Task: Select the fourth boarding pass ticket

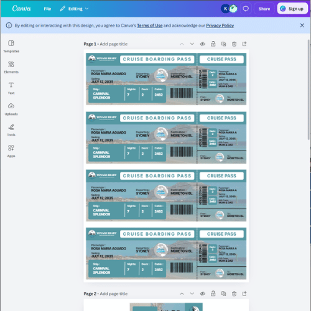Action: click(x=166, y=254)
